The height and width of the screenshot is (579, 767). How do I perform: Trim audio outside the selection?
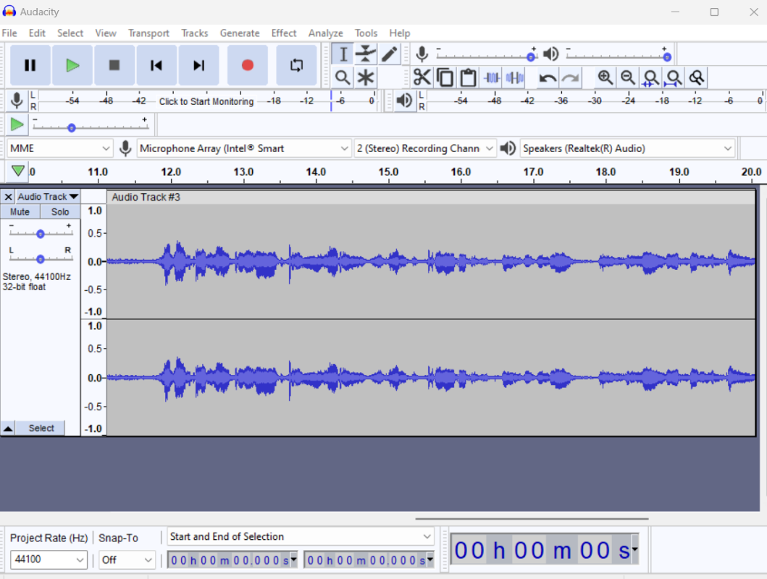coord(492,77)
